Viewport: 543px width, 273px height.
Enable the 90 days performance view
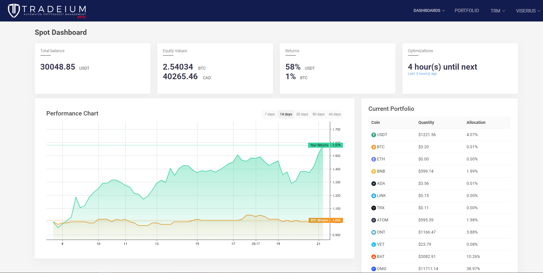pos(318,114)
